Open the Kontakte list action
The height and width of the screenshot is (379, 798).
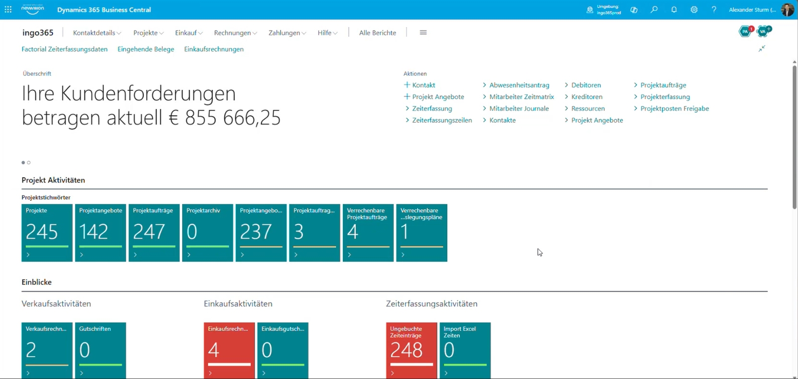click(x=499, y=120)
